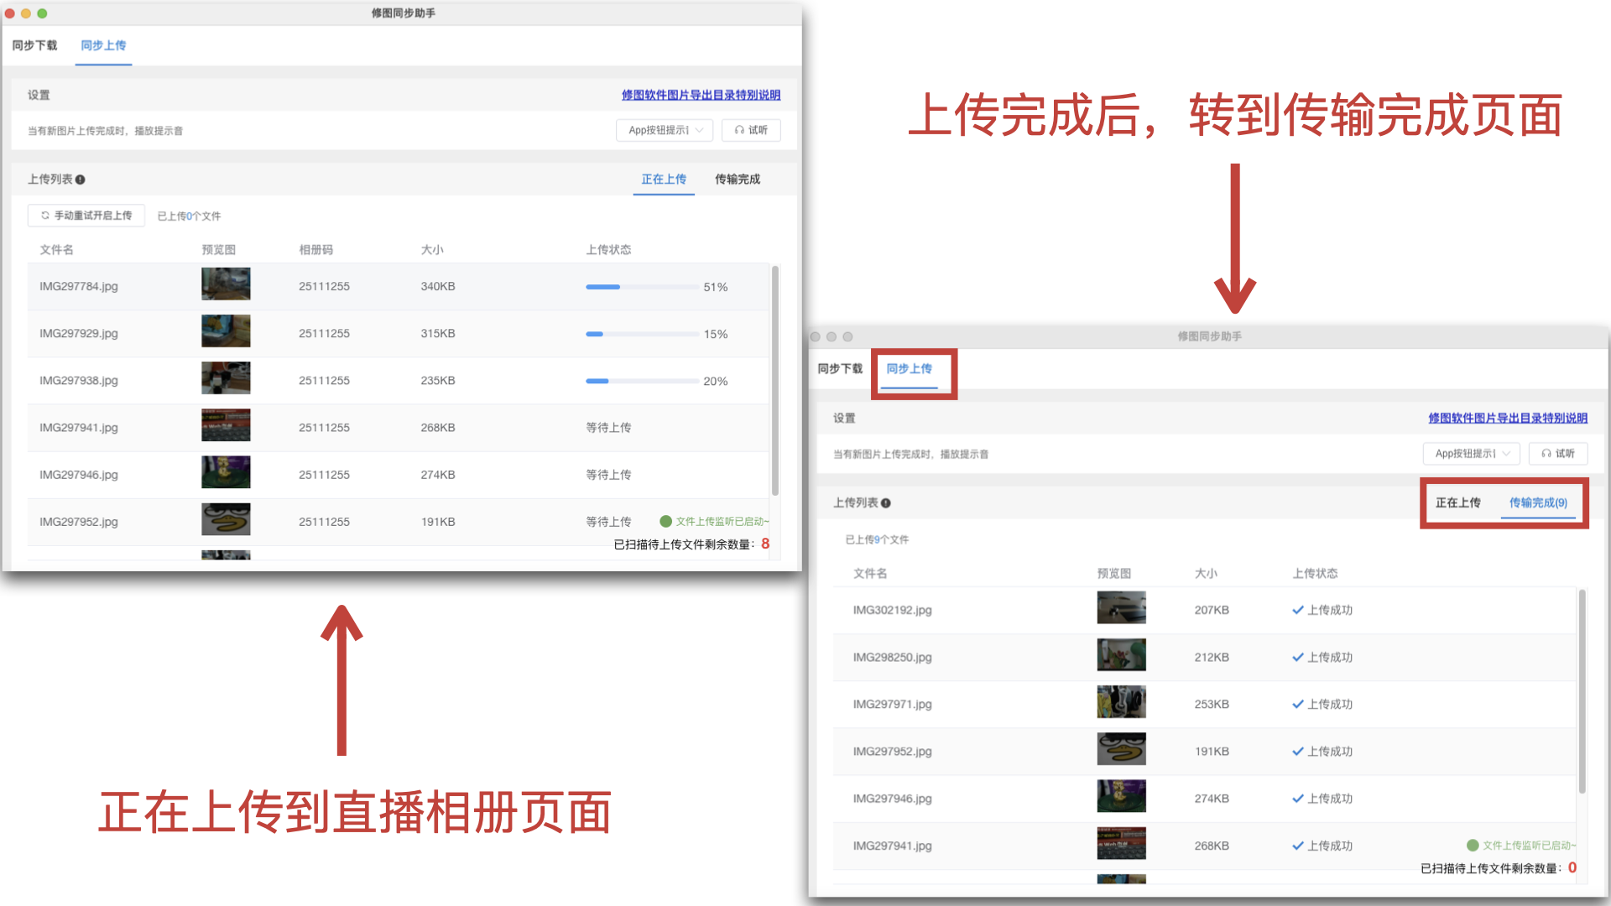Expand App按钮提示 dropdown in right window
Image resolution: width=1611 pixels, height=906 pixels.
tap(1472, 453)
